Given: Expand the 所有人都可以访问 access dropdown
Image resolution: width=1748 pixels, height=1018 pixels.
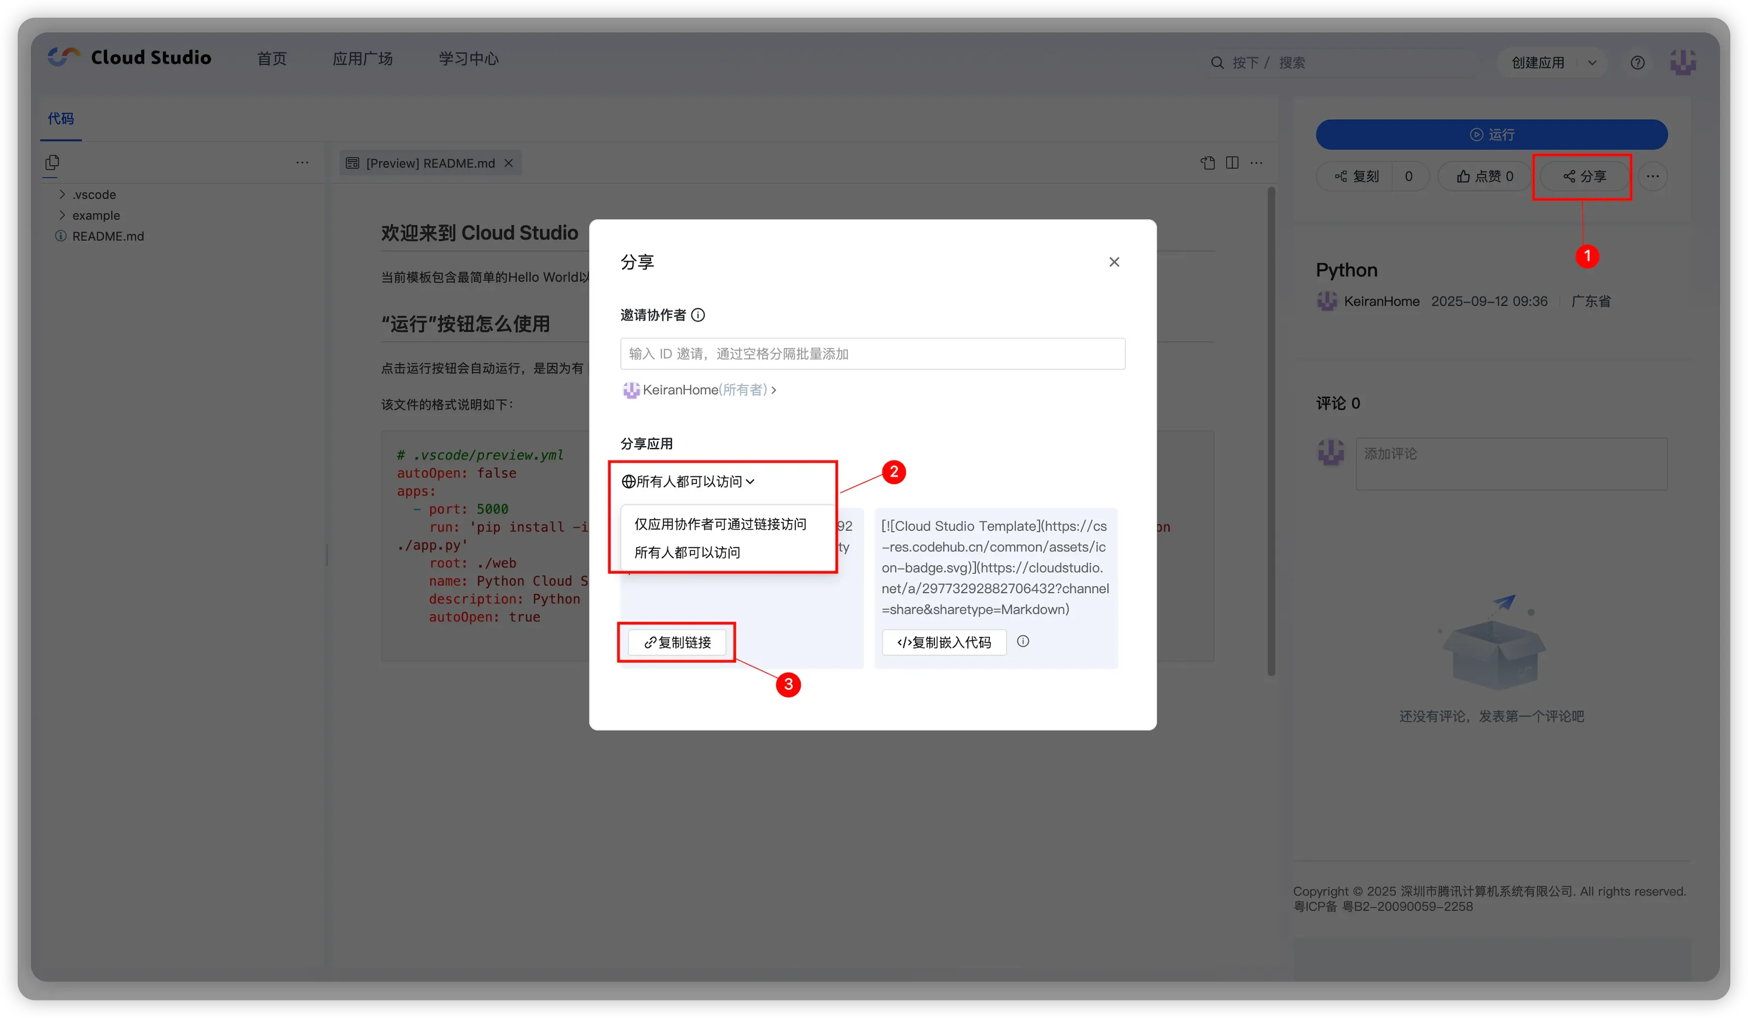Looking at the screenshot, I should tap(688, 481).
